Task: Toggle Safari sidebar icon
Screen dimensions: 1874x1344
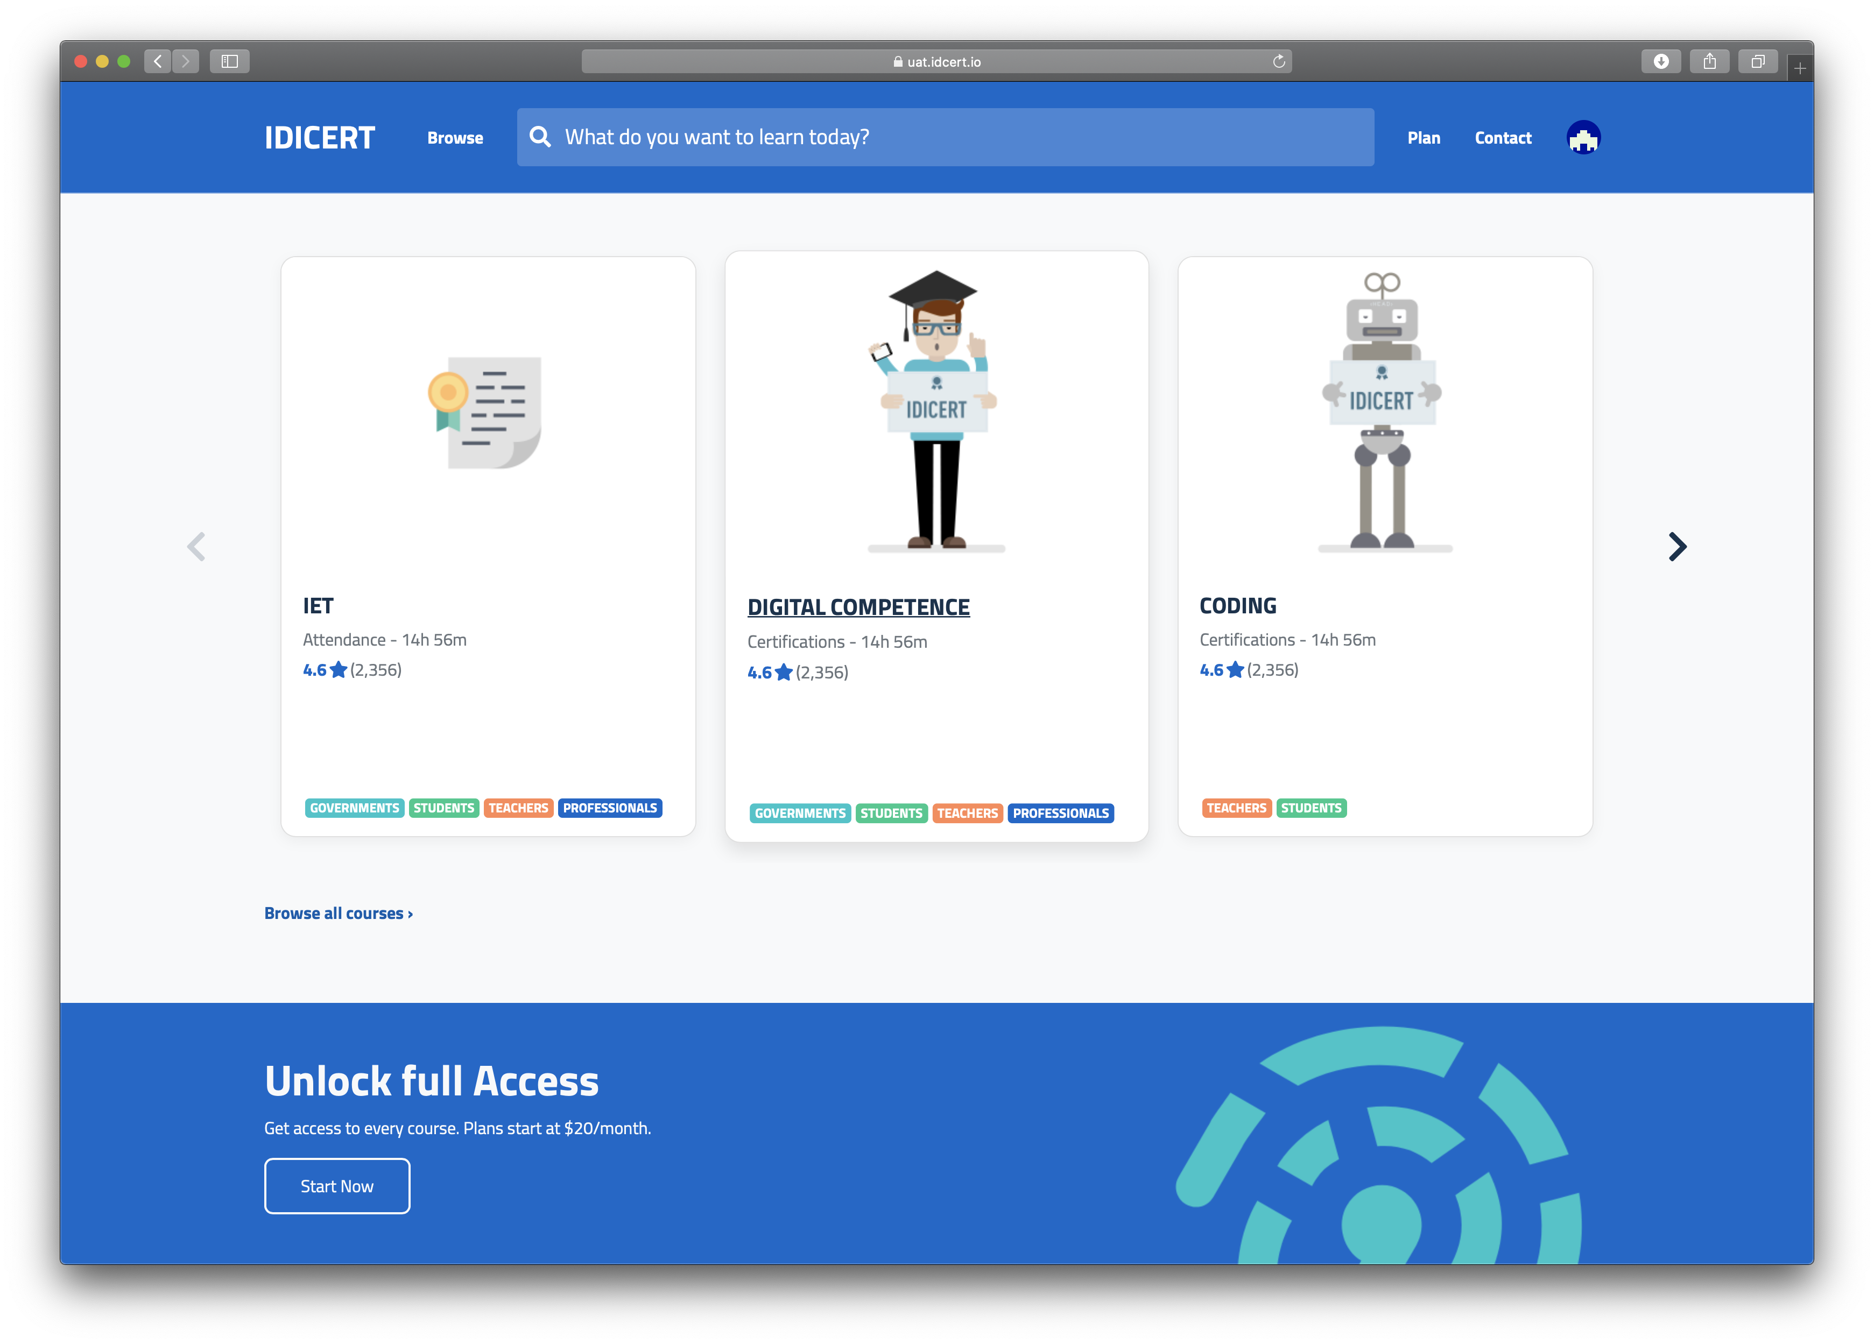Action: tap(230, 61)
